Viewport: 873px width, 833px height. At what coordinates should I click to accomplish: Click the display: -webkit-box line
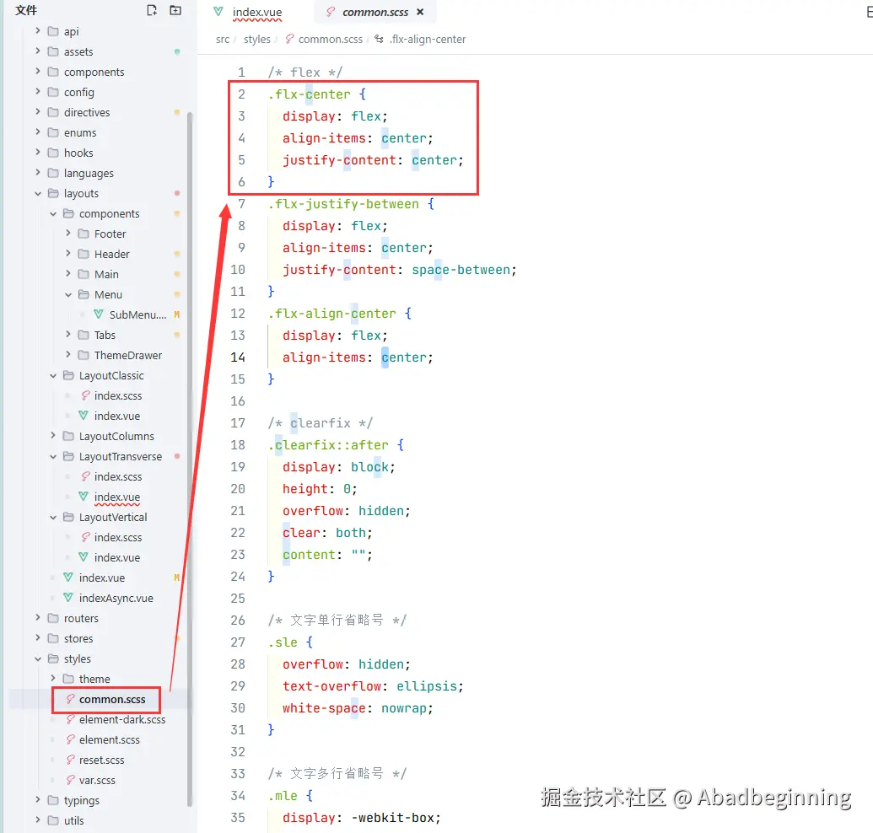pos(361,818)
